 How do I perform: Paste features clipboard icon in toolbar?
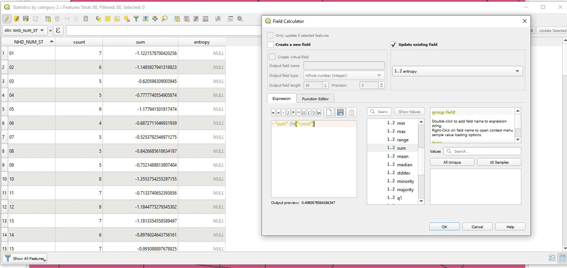tap(86, 19)
